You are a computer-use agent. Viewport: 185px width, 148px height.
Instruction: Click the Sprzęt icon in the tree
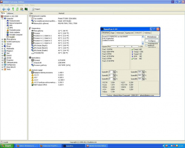coord(5,58)
